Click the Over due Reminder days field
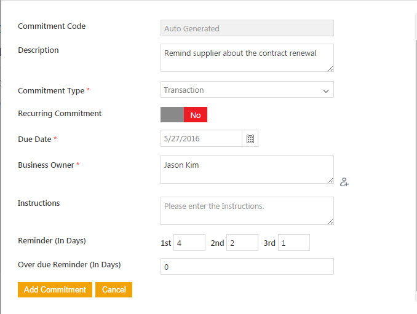417x314 pixels. [x=247, y=267]
